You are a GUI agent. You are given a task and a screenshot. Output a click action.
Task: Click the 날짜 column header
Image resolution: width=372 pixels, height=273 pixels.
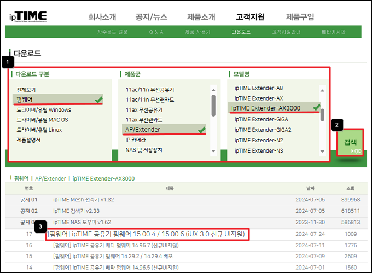pos(310,188)
